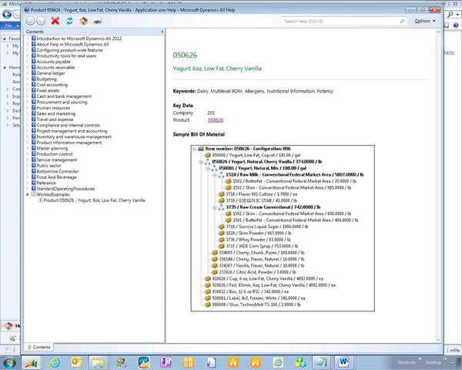
Task: Click help question-mark icon in background AX window
Action: tap(456, 25)
